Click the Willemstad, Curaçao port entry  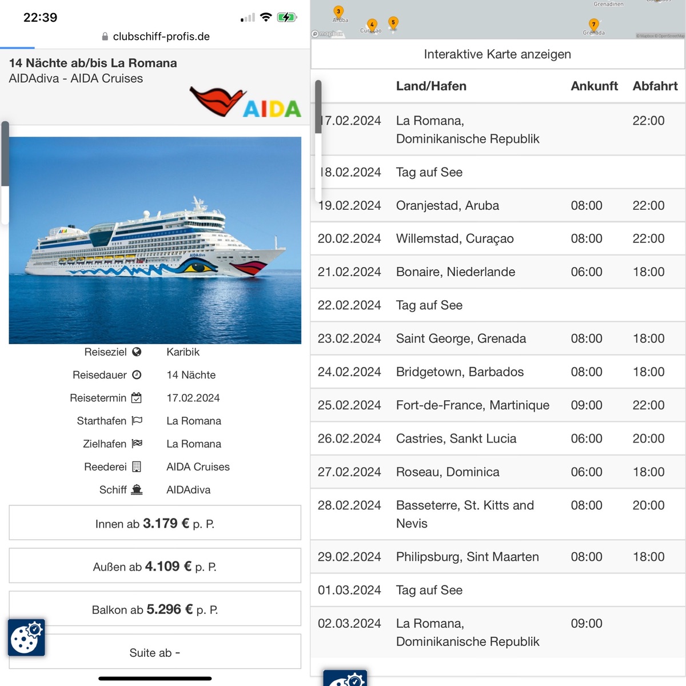click(454, 239)
